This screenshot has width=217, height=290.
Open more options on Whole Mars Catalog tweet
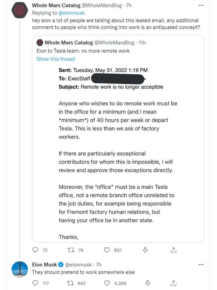pos(201,5)
